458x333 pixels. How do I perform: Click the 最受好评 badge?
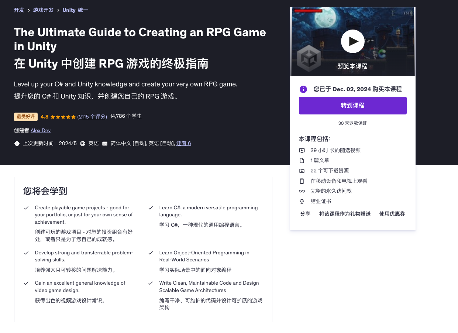[26, 117]
